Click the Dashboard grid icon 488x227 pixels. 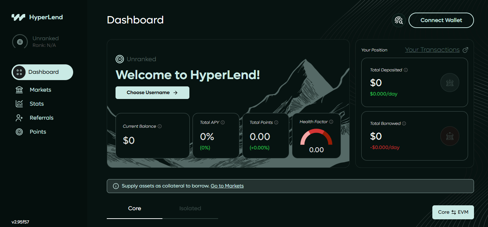[x=19, y=72]
